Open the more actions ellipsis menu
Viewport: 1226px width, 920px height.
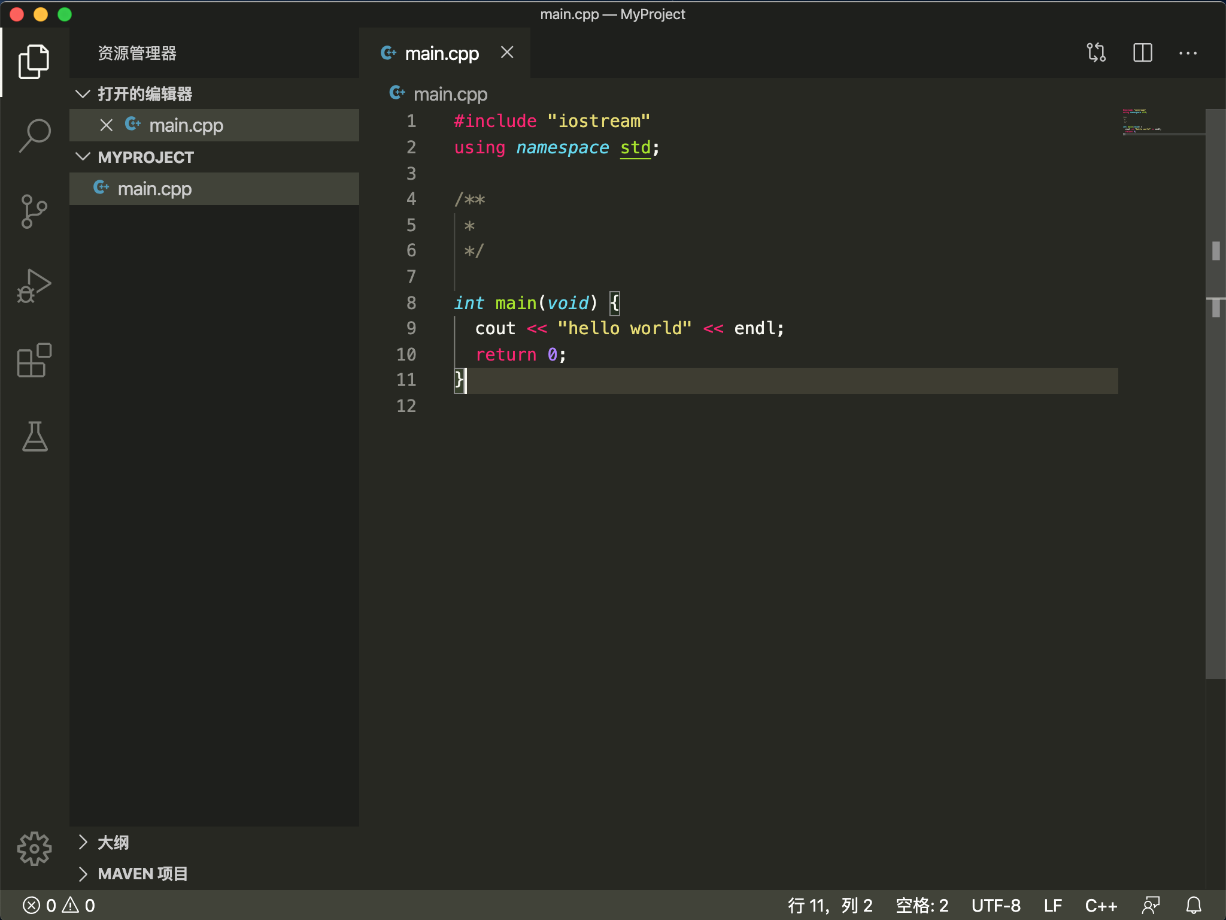tap(1188, 53)
